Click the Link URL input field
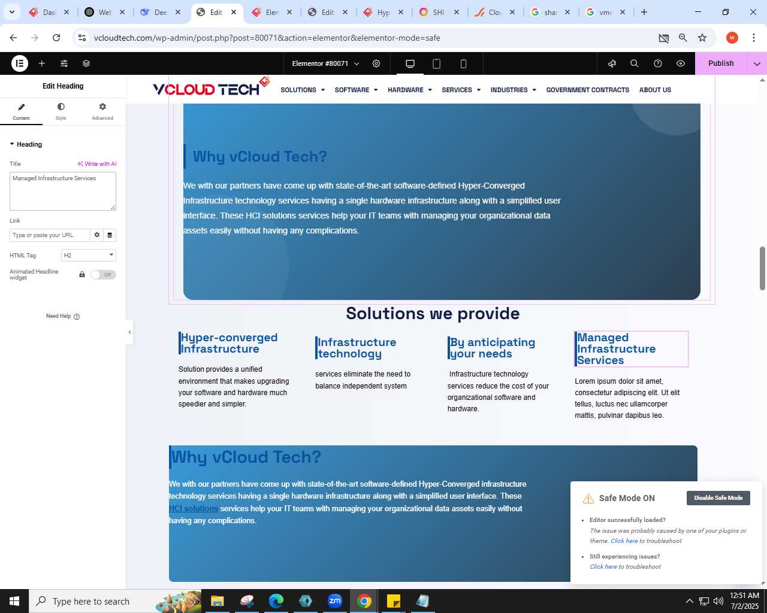Screen dimensions: 767x613 (x=50, y=235)
